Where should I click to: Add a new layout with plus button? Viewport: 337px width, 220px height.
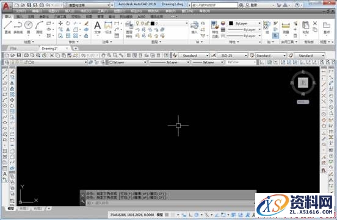[x=49, y=208]
